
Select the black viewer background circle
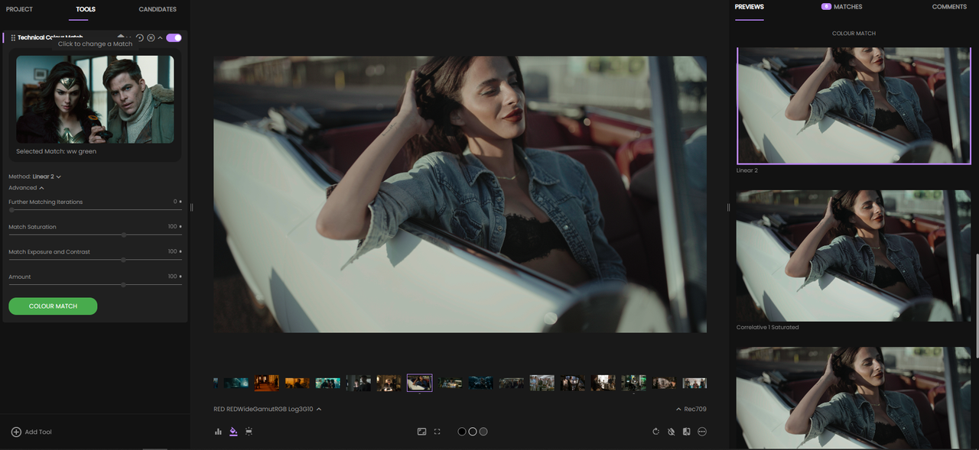point(462,432)
